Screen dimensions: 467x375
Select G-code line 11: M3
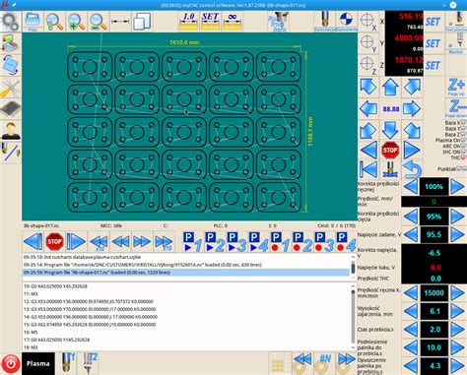(186, 293)
